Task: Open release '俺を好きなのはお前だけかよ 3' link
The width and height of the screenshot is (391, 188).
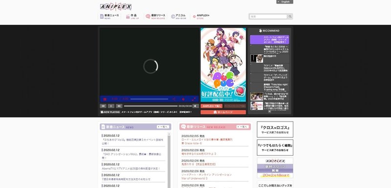Action: 199,154
